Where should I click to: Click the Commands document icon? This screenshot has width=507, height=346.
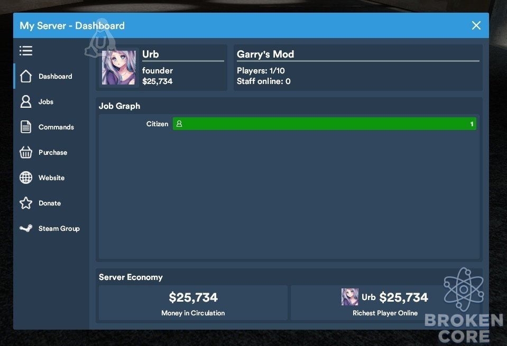[26, 127]
